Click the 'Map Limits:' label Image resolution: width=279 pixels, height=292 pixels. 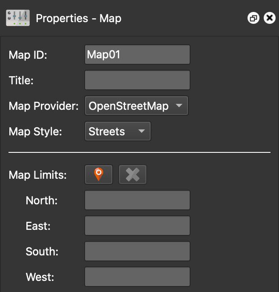coord(37,175)
